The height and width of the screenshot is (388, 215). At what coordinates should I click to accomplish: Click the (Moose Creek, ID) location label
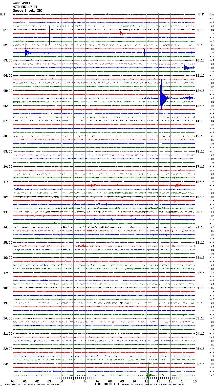click(28, 11)
